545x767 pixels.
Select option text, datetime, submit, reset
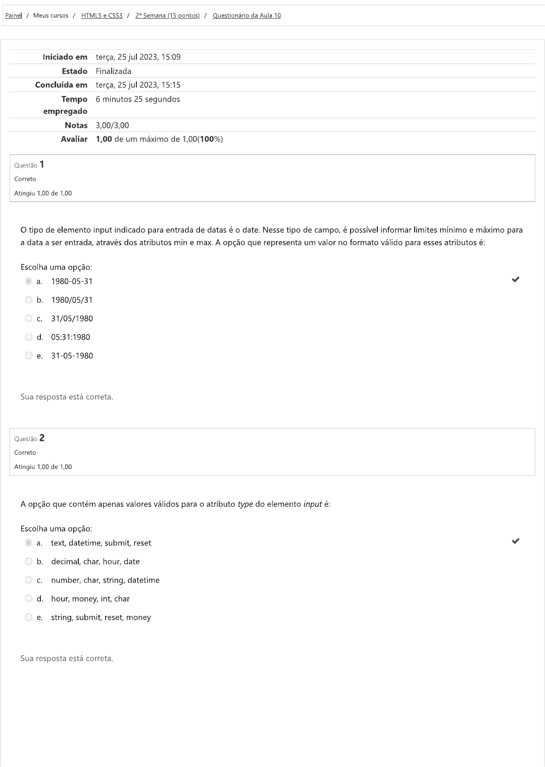[29, 543]
